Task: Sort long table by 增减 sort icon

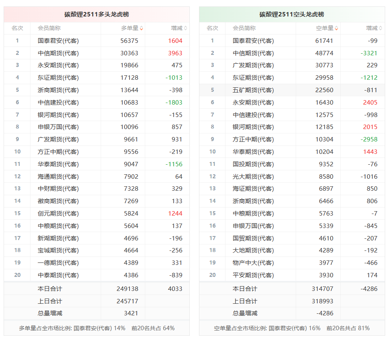Action: coord(185,28)
